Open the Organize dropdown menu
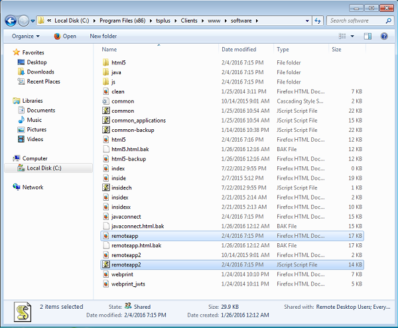 tap(25, 36)
